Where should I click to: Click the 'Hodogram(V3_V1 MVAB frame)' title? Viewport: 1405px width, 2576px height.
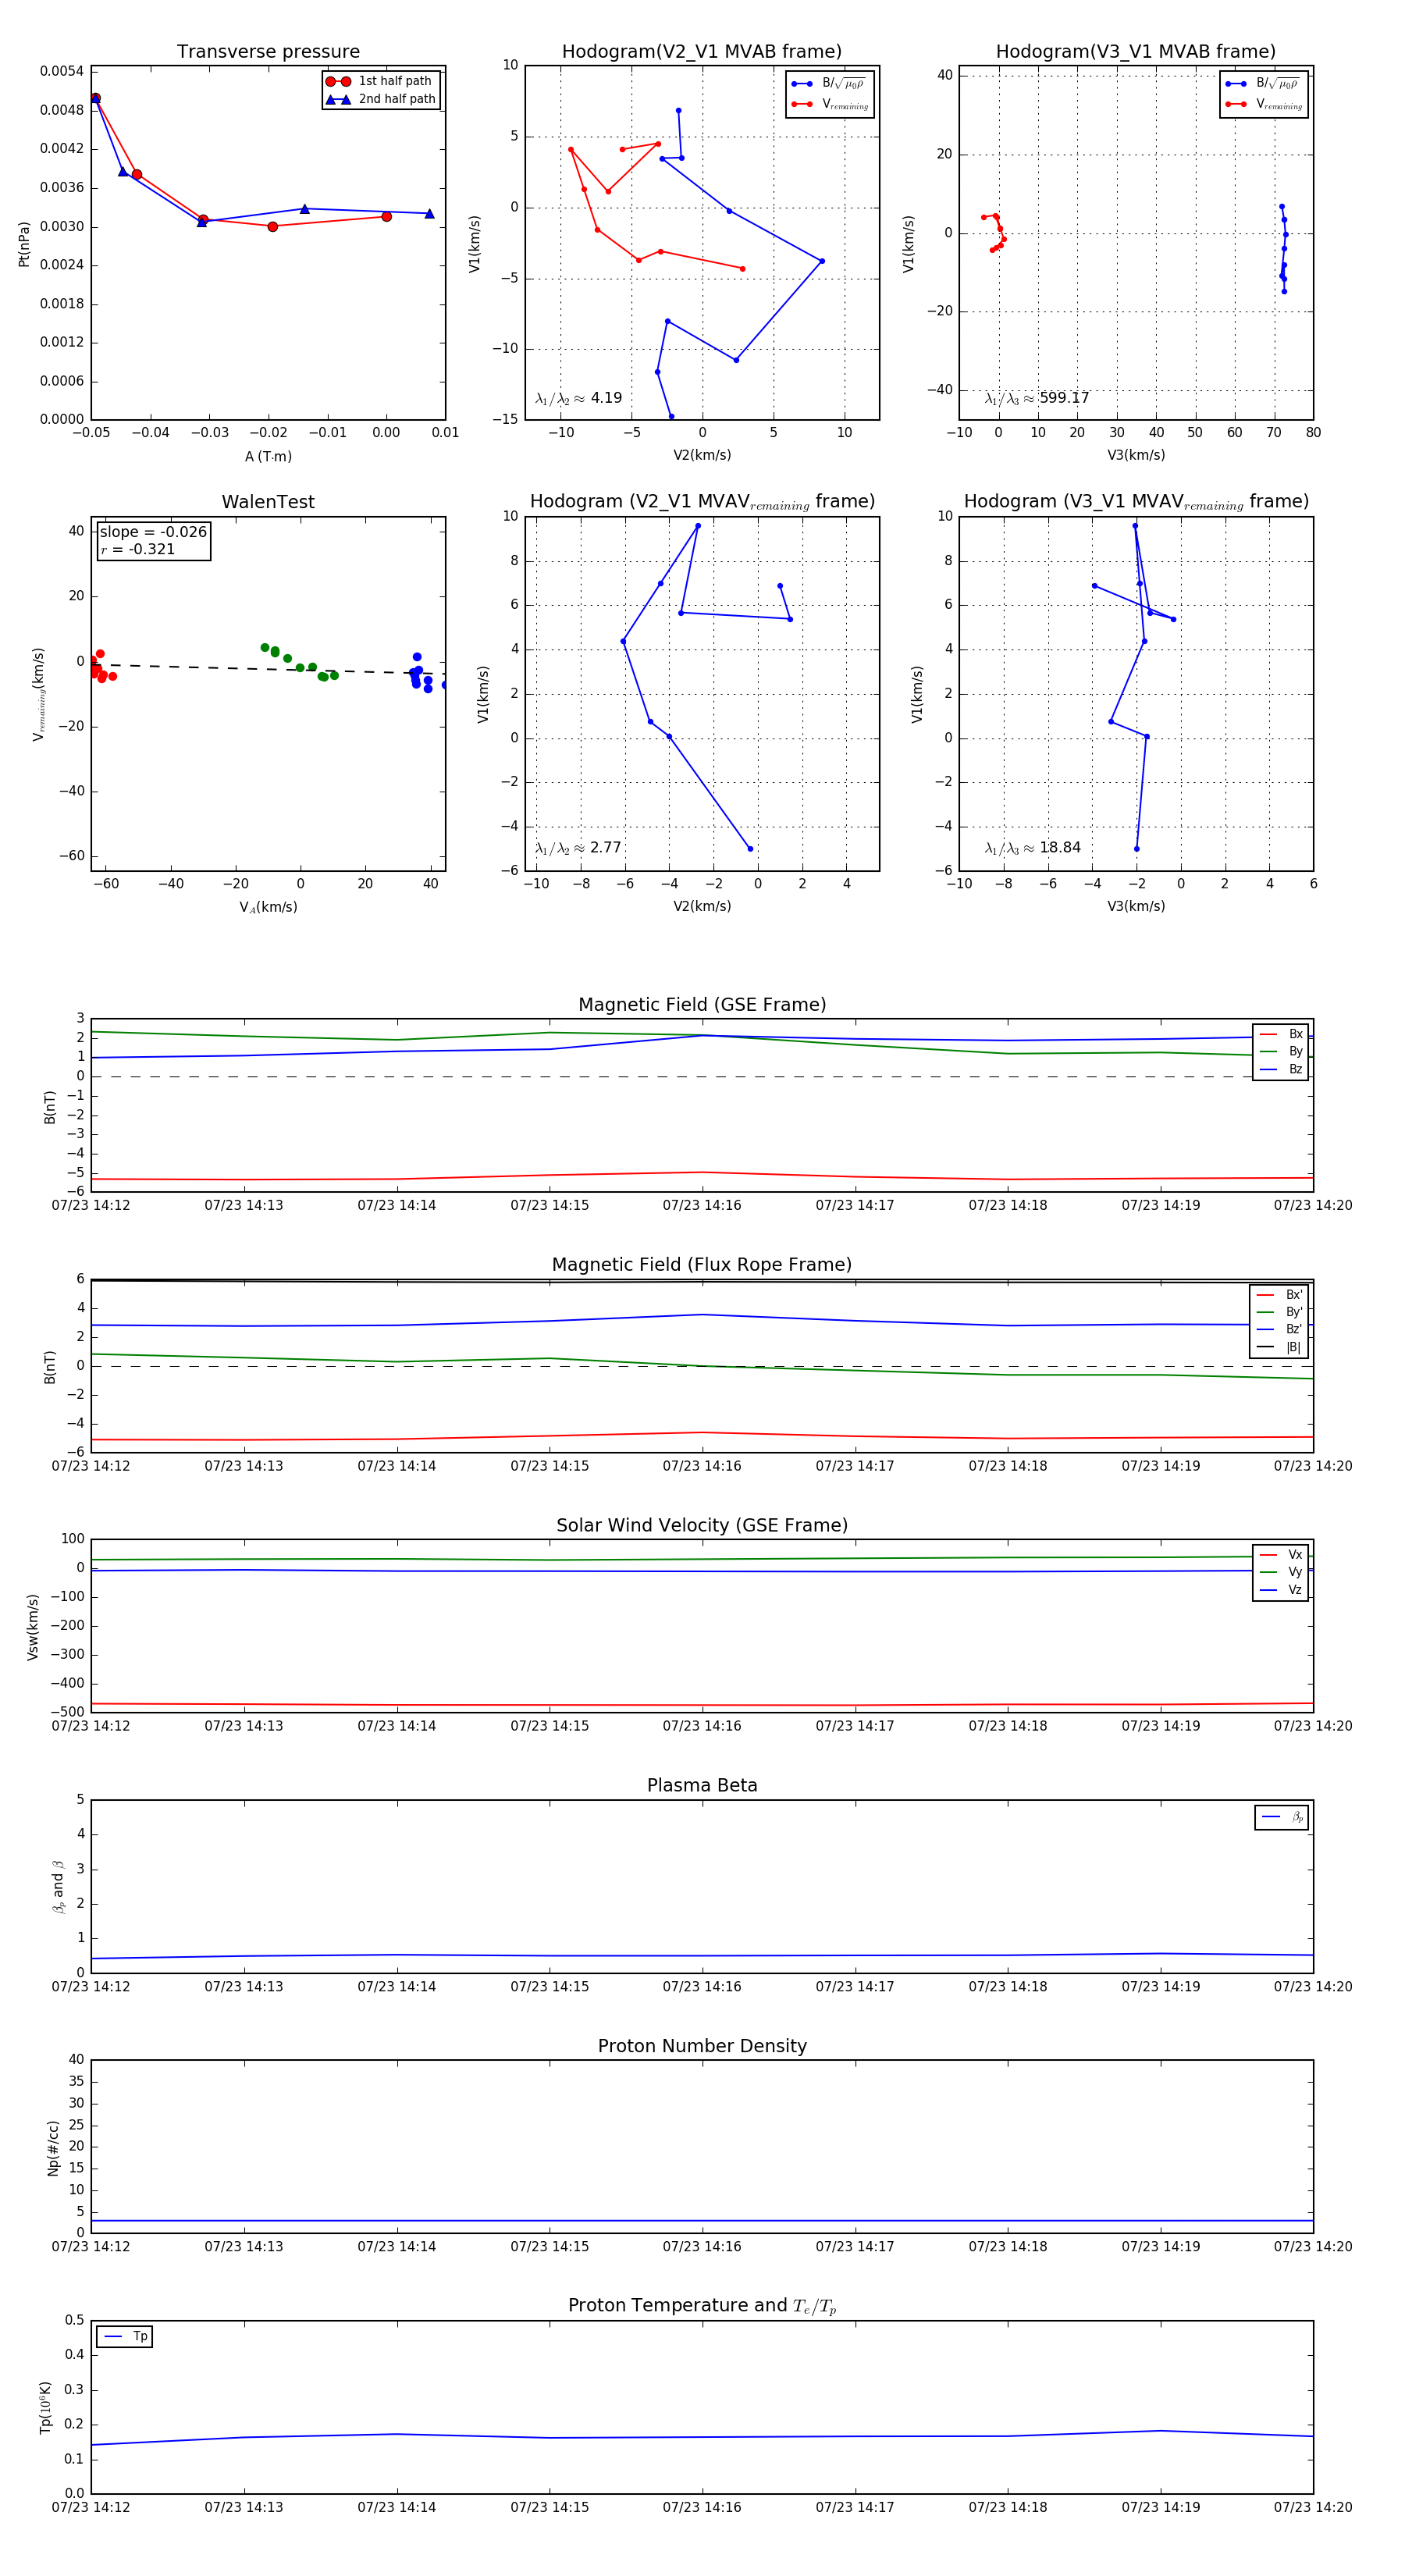(x=1136, y=52)
